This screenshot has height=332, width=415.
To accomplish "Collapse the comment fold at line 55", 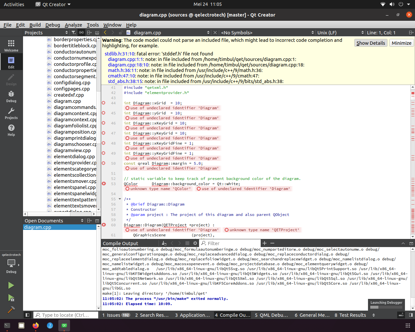I will pos(120,199).
